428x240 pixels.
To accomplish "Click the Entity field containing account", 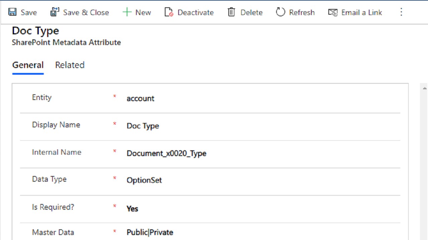I will [140, 99].
